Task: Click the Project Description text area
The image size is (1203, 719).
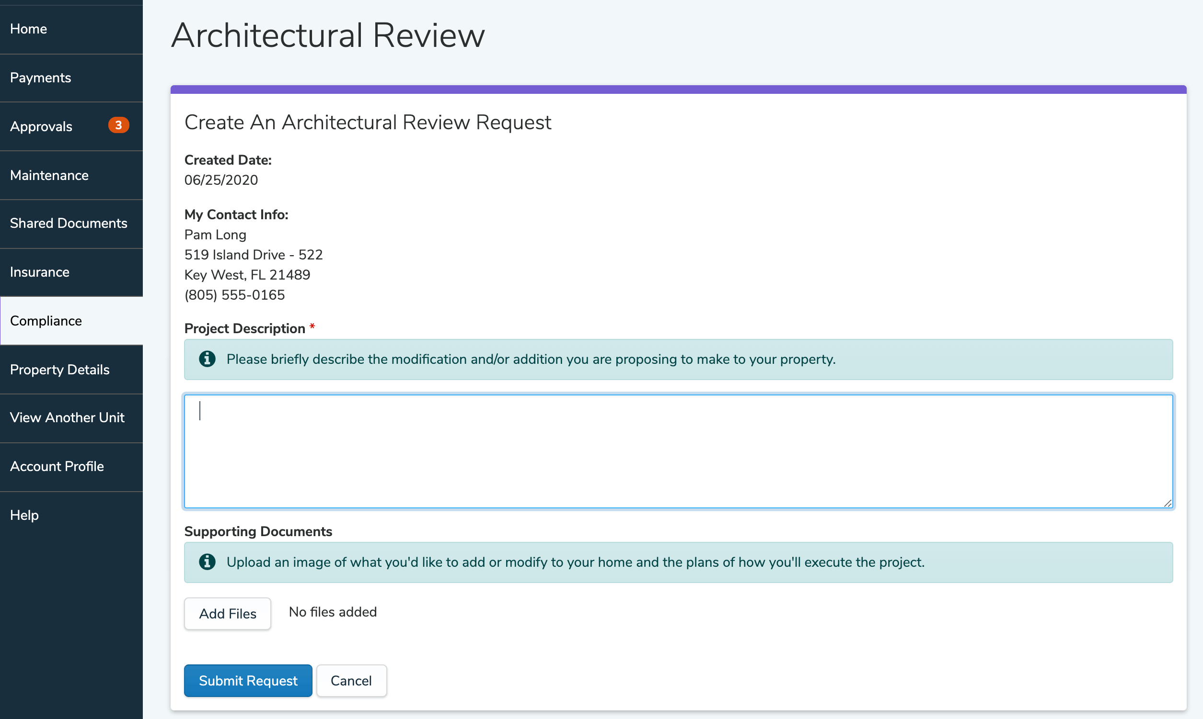Action: [x=678, y=451]
